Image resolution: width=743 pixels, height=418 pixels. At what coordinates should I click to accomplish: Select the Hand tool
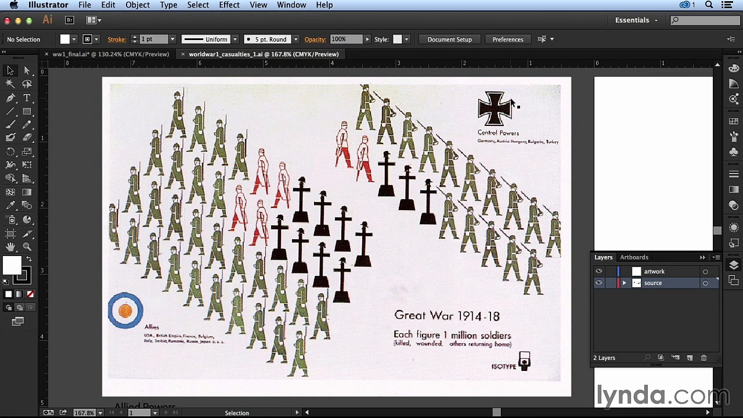pyautogui.click(x=10, y=247)
